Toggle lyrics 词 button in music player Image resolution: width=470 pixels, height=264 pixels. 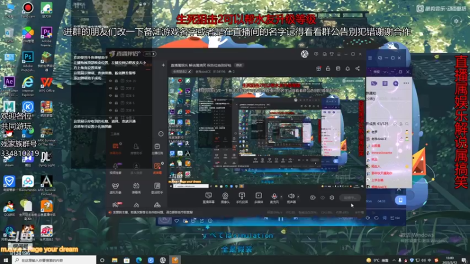click(385, 218)
